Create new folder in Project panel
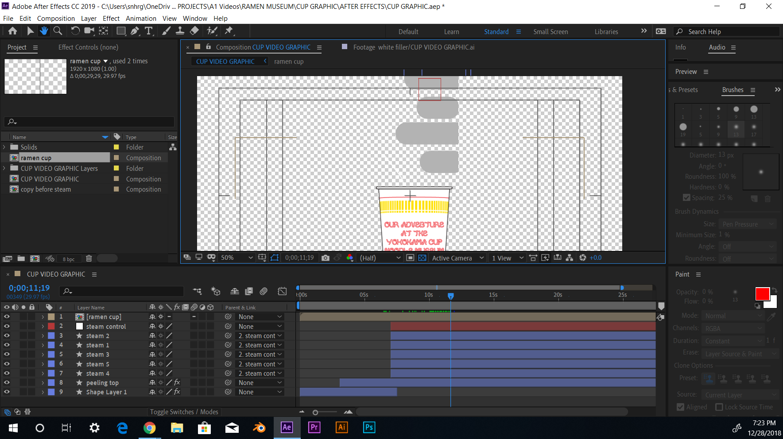 [21, 258]
